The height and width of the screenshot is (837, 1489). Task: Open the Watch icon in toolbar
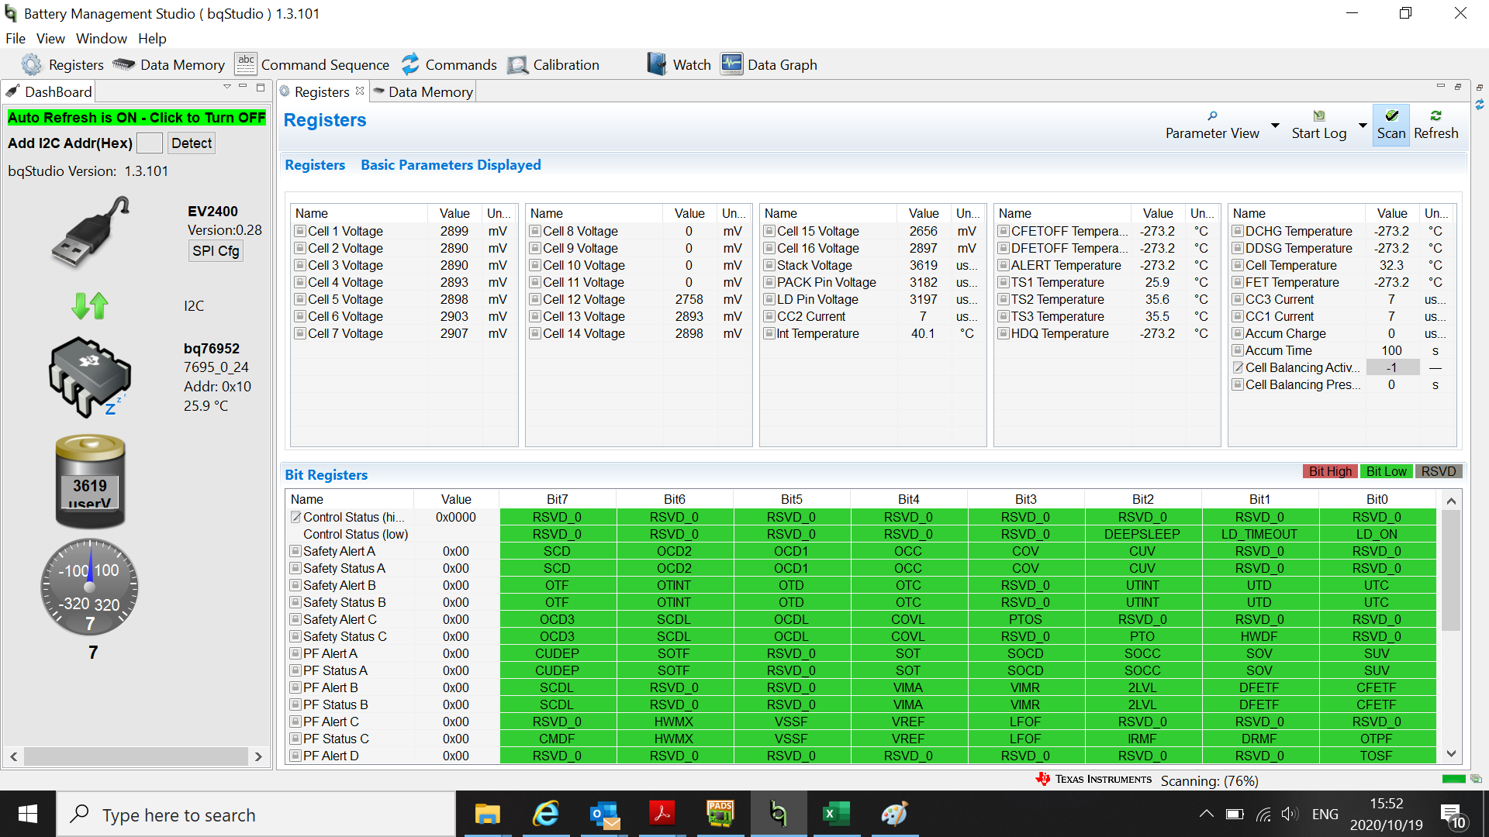[x=657, y=64]
